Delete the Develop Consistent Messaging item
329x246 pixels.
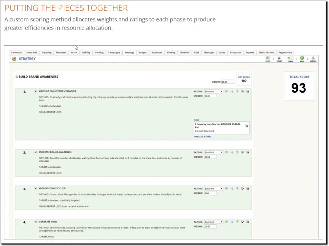(x=248, y=91)
